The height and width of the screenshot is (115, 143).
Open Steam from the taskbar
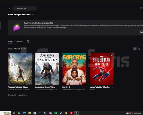point(61,113)
